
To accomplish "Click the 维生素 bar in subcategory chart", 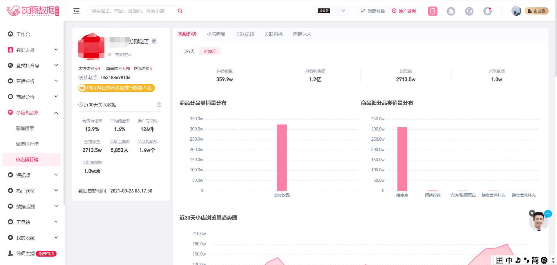I will [x=402, y=159].
